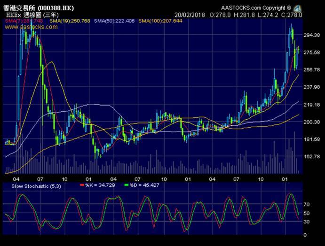This screenshot has height=246, width=325.
Task: Click the red %K legend swatch
Action: (x=82, y=185)
